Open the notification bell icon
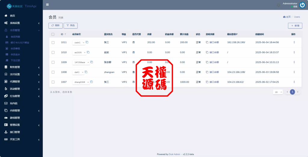The image size is (308, 157). (278, 5)
